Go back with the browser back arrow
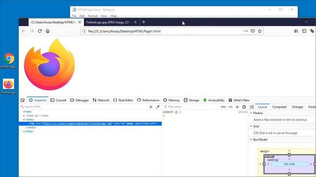Image resolution: width=316 pixels, height=177 pixels. tap(24, 31)
